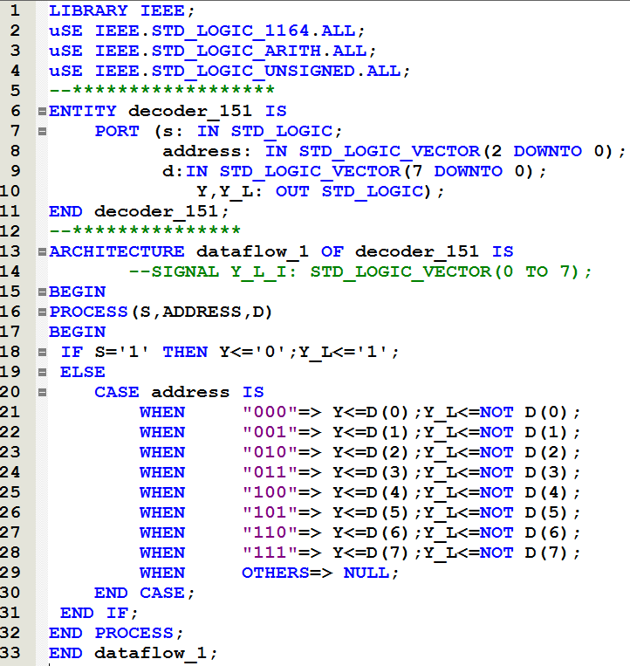Image resolution: width=630 pixels, height=666 pixels.
Task: Collapse the ARCHITECTURE dataflow_1 fold marker
Action: click(x=42, y=252)
